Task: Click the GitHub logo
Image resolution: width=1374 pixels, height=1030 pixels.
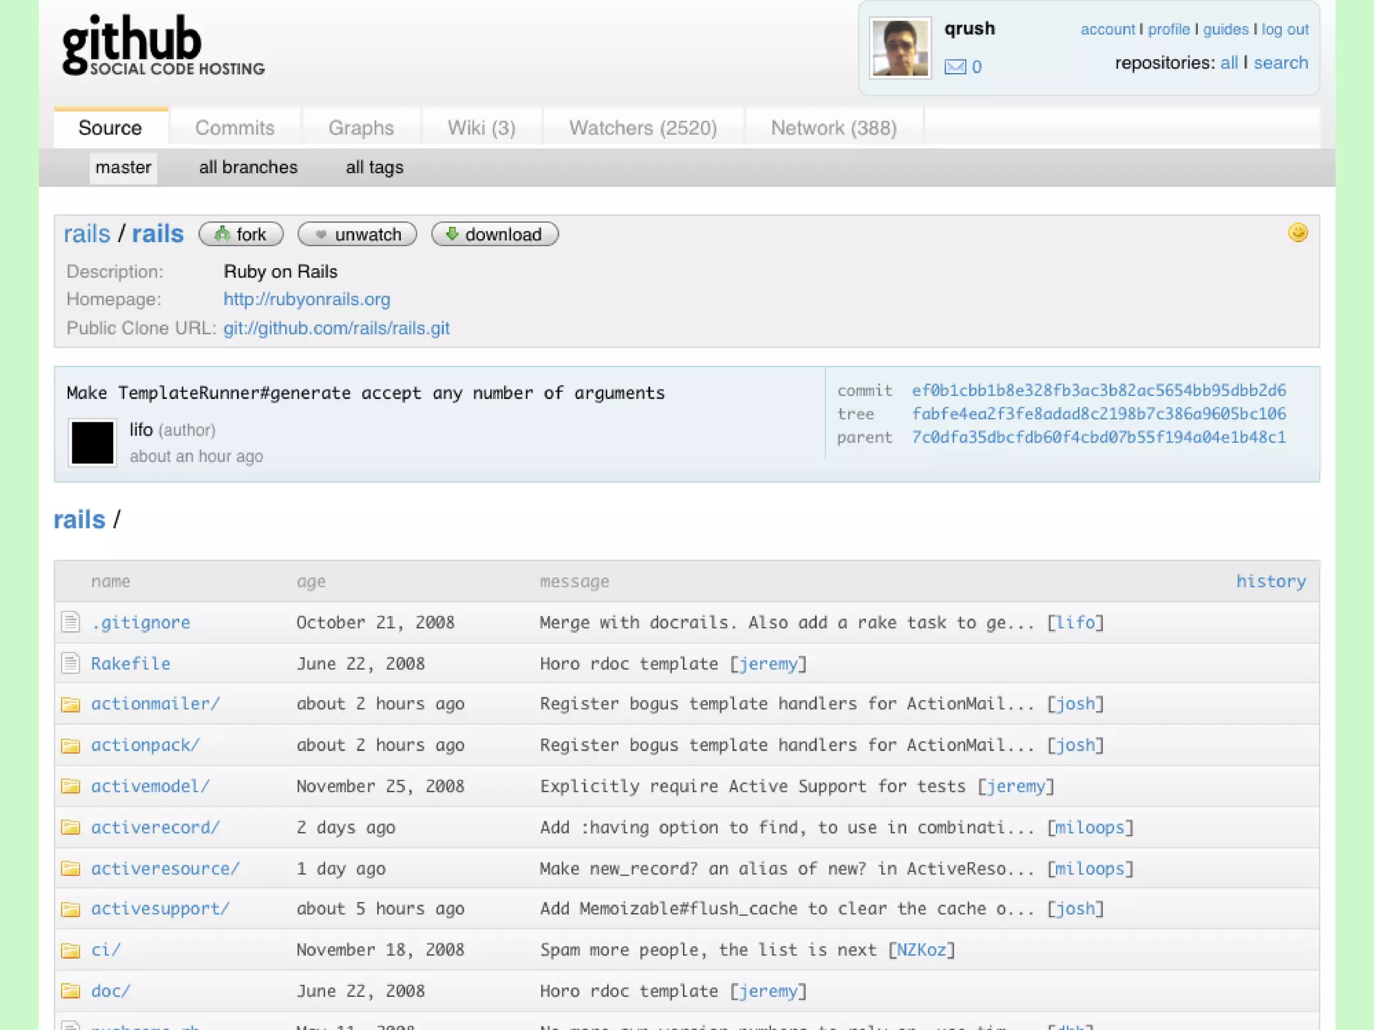Action: [x=163, y=46]
